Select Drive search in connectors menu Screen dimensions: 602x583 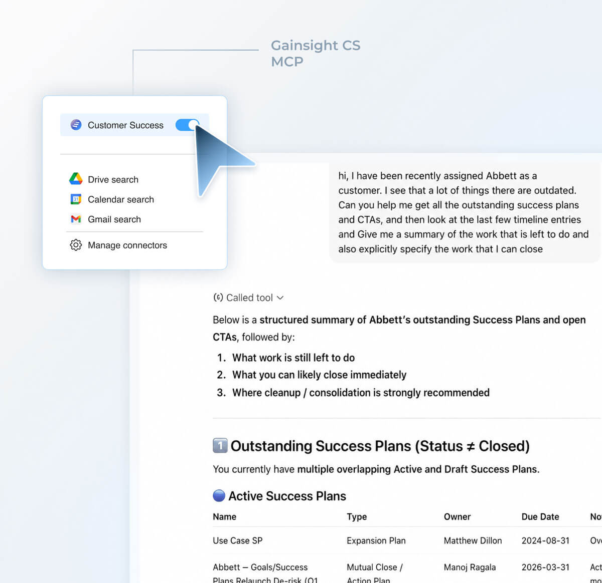click(113, 179)
